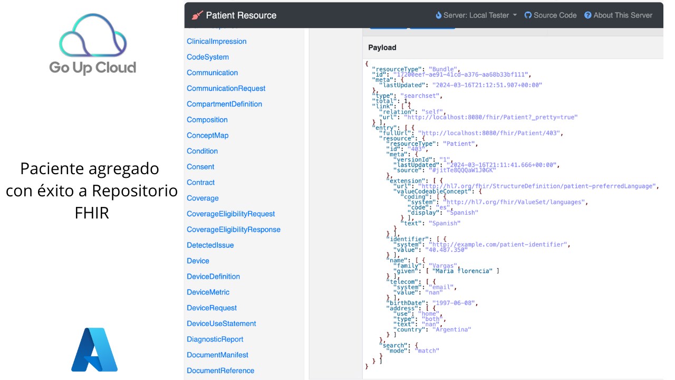Open the DetectedIssue resource
The image size is (675, 380).
pyautogui.click(x=210, y=245)
